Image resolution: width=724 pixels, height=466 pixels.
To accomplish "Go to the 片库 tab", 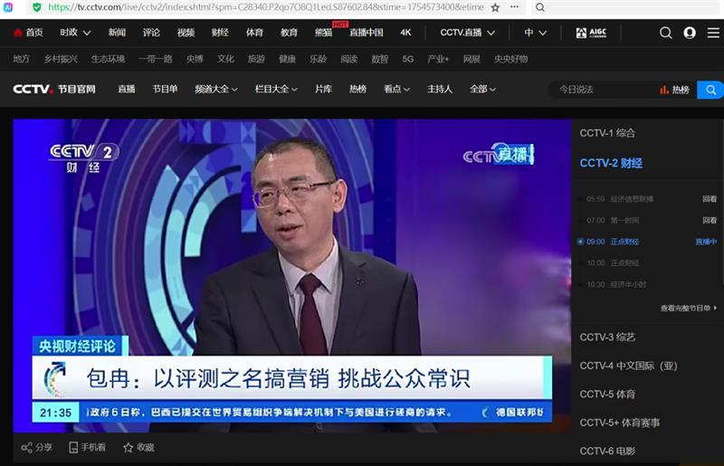I will [323, 90].
